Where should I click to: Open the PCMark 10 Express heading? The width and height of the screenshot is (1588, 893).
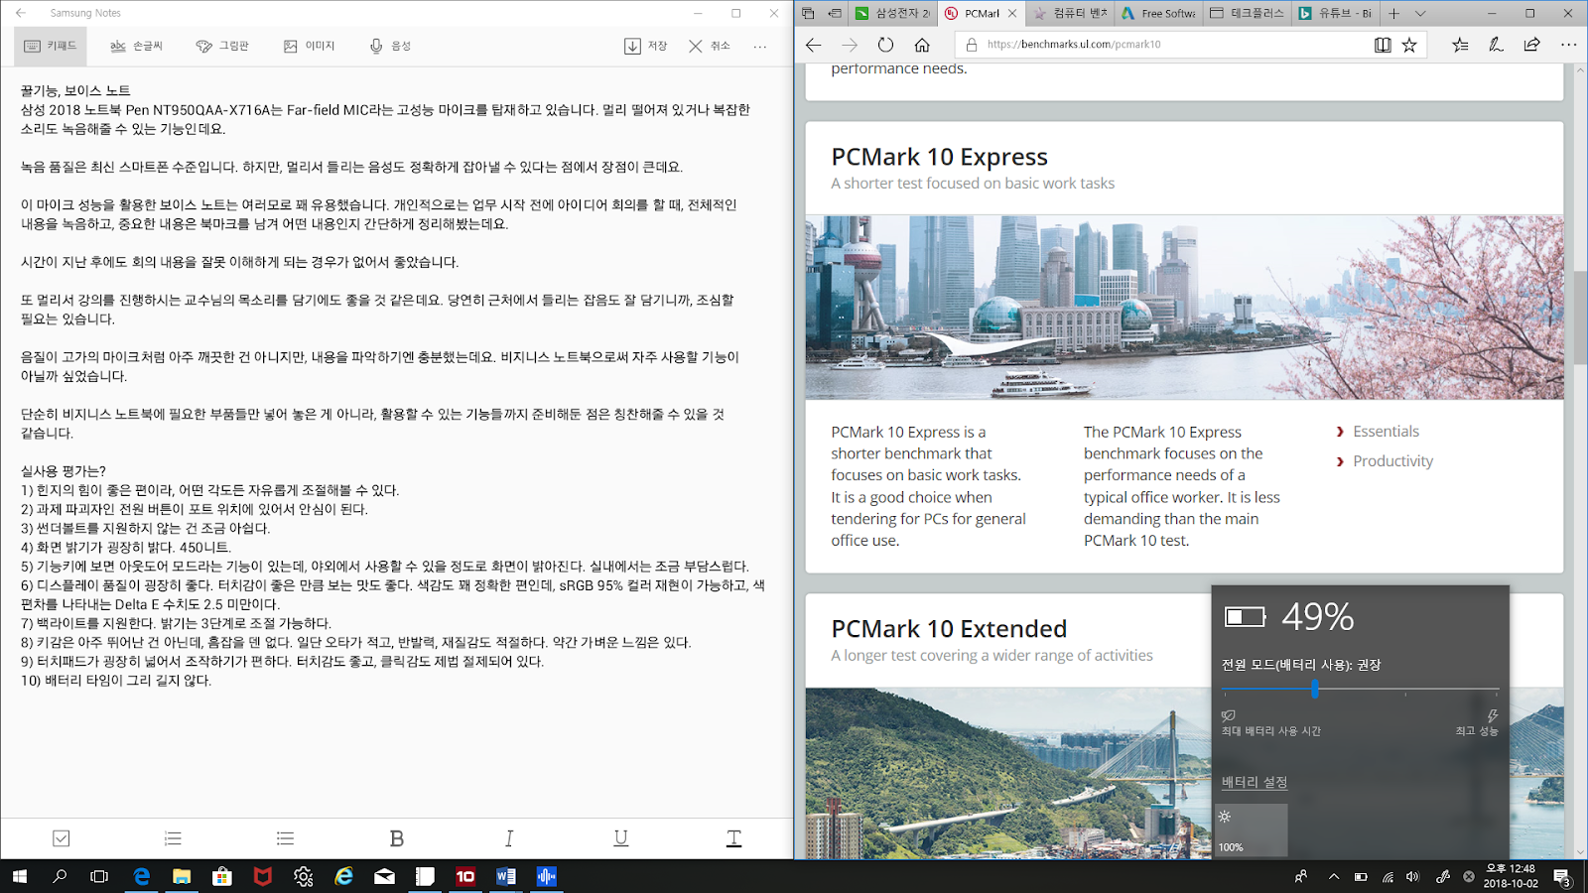click(939, 157)
